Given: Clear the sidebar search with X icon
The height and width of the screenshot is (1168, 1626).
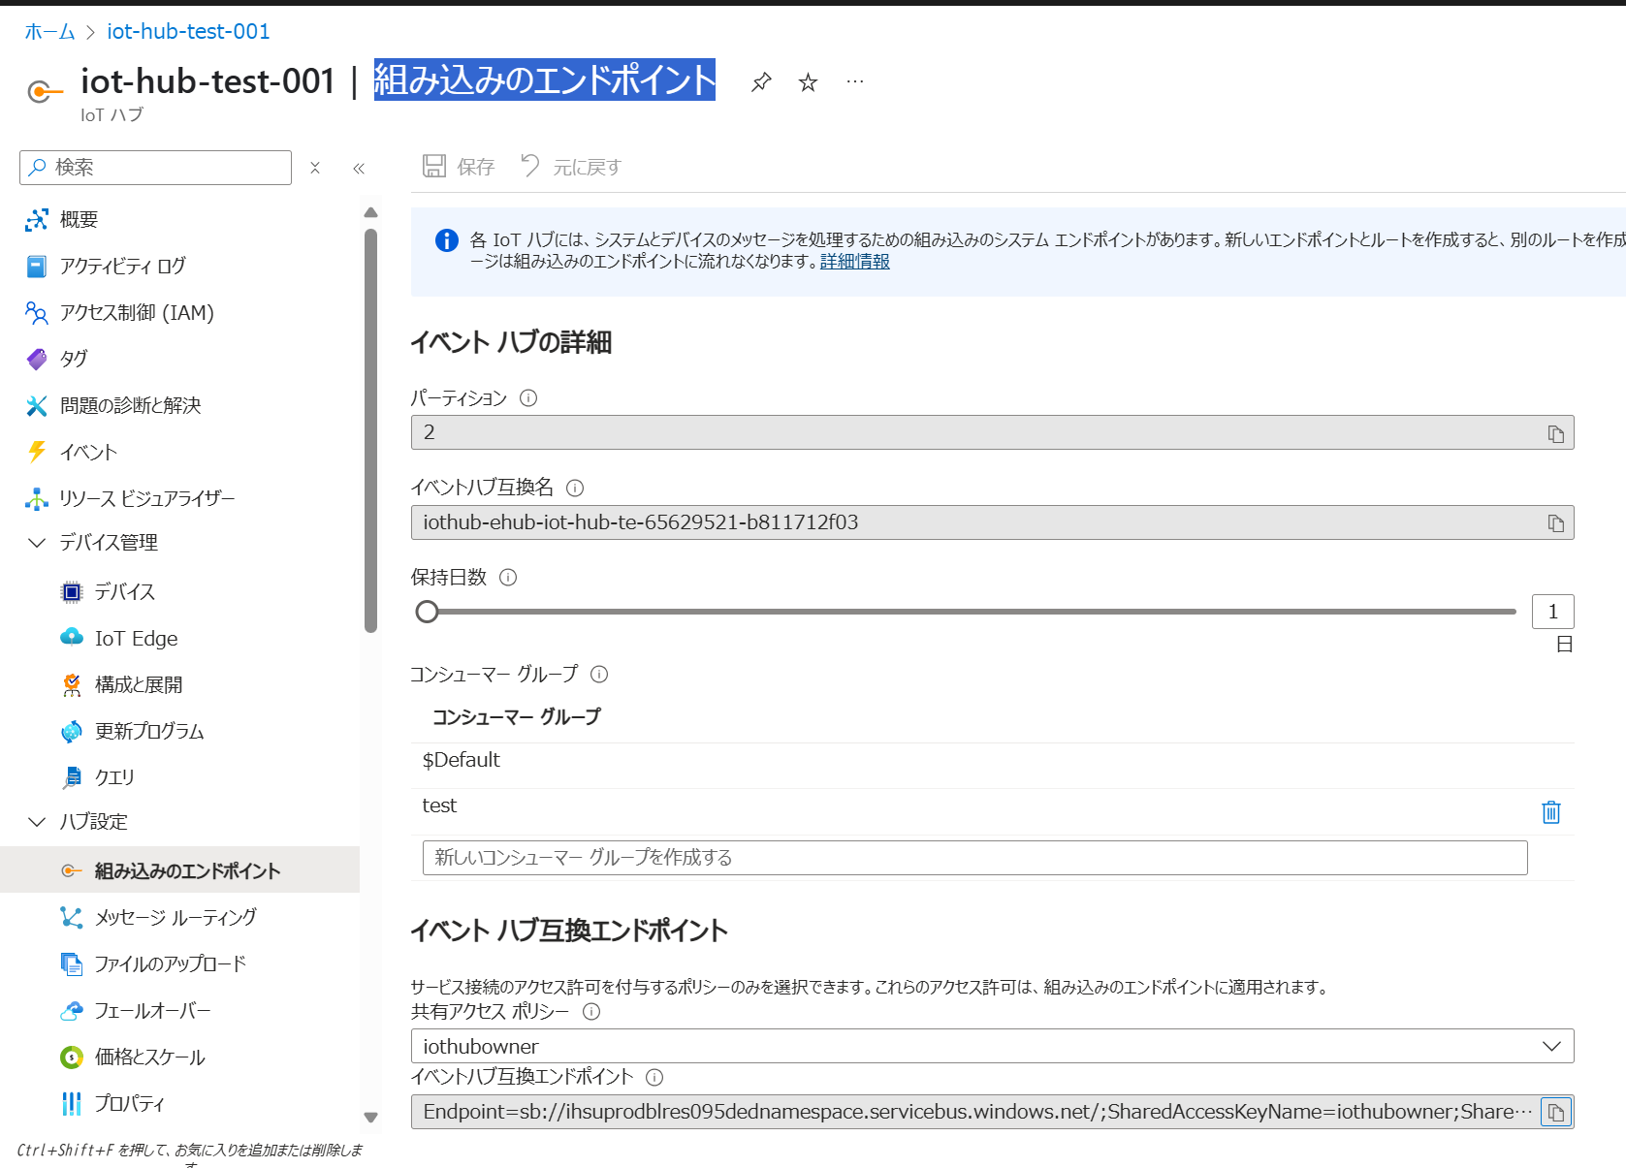Looking at the screenshot, I should point(315,168).
